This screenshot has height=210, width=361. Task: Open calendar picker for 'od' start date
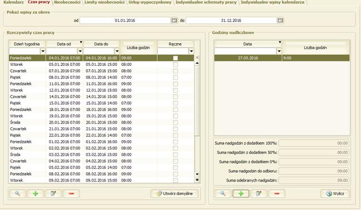tap(174, 21)
